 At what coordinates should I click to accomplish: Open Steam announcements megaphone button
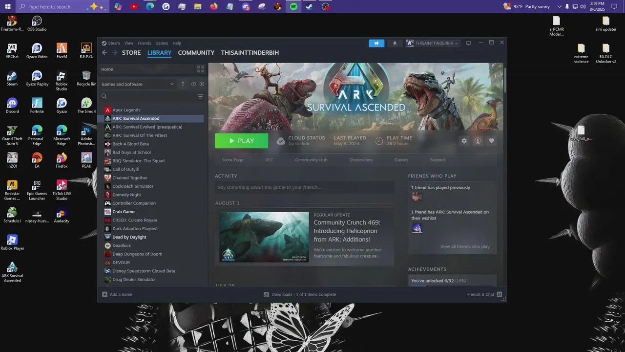point(376,43)
